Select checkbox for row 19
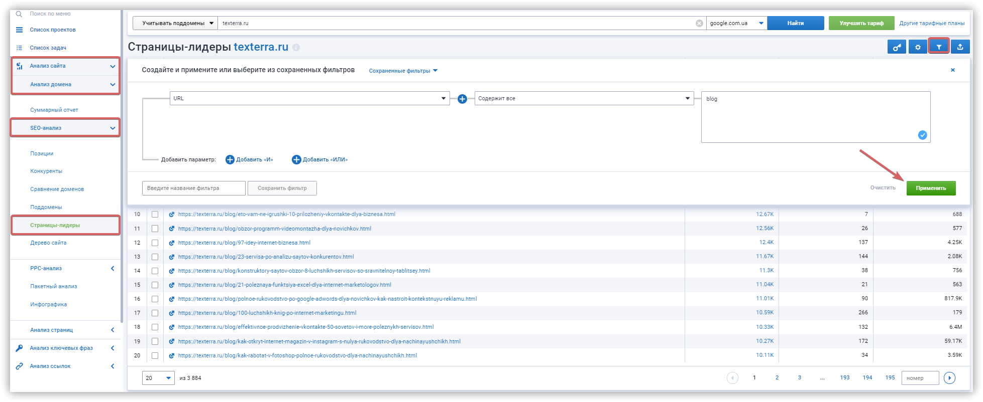Image resolution: width=983 pixels, height=402 pixels. coord(155,341)
